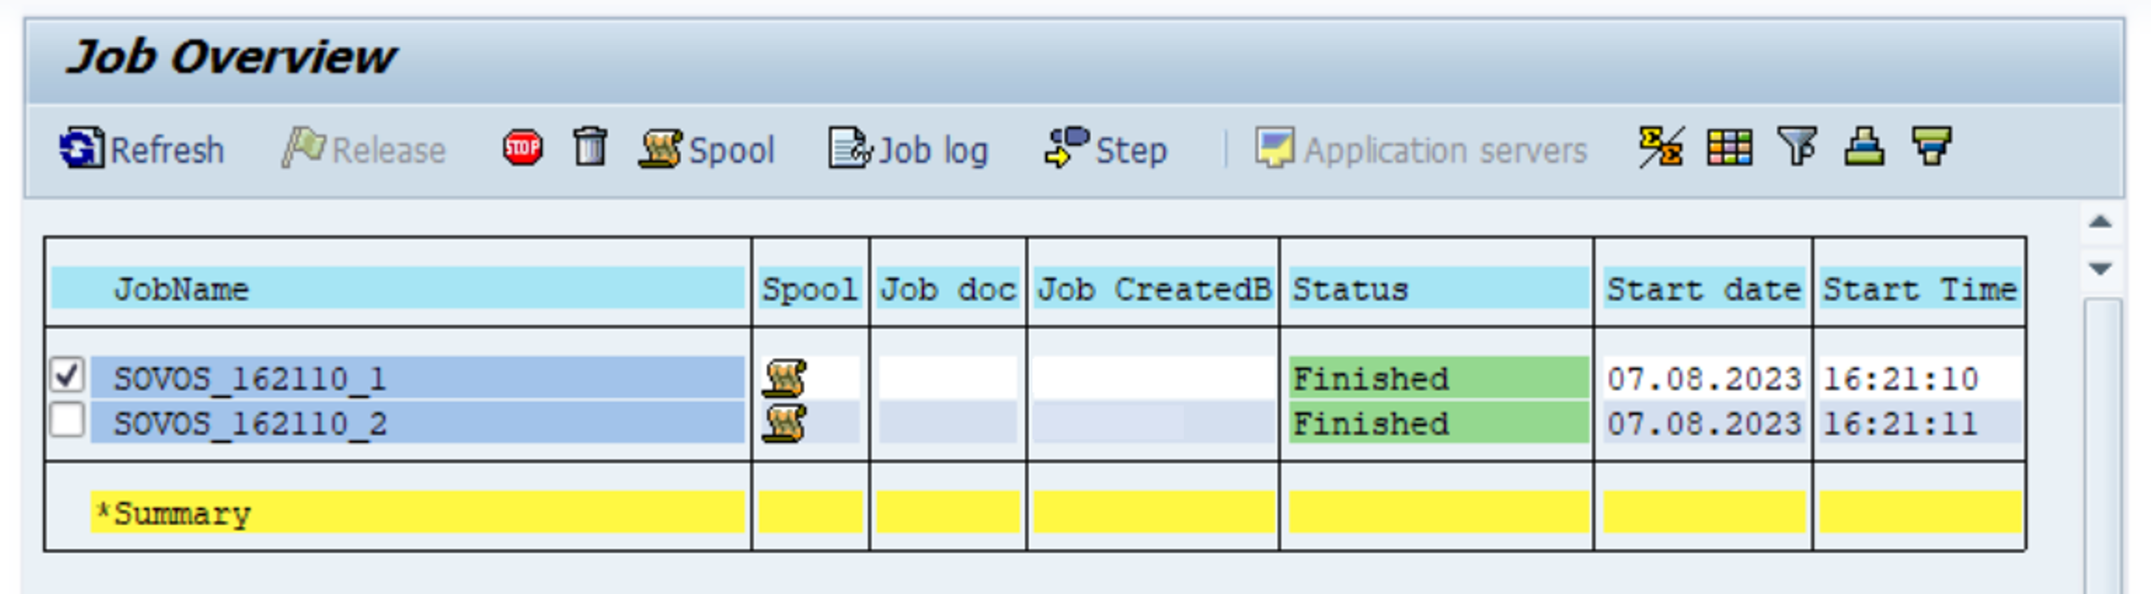Image resolution: width=2151 pixels, height=594 pixels.
Task: Click the Status column header
Action: point(1351,289)
